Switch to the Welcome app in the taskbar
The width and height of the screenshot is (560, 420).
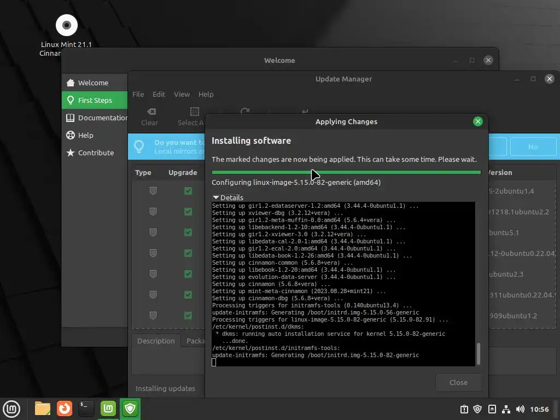tap(108, 409)
